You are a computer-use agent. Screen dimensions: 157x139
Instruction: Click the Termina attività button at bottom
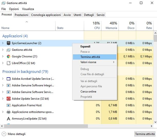(145, 134)
